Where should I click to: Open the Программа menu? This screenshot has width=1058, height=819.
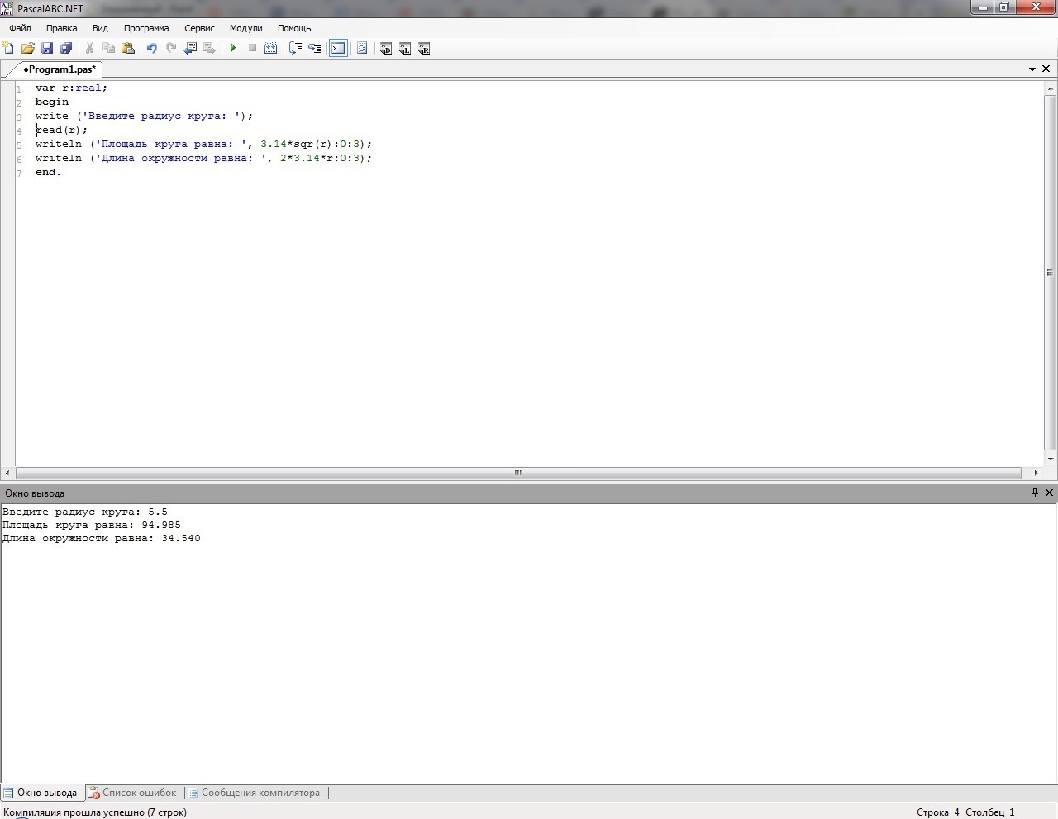pyautogui.click(x=146, y=28)
